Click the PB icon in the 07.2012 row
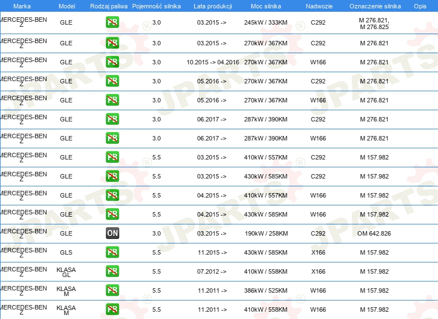The image size is (438, 319). coord(113,271)
